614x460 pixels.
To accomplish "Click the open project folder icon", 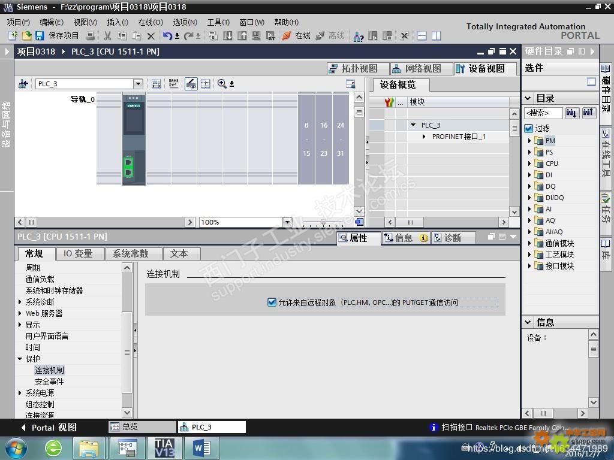I will [26, 36].
